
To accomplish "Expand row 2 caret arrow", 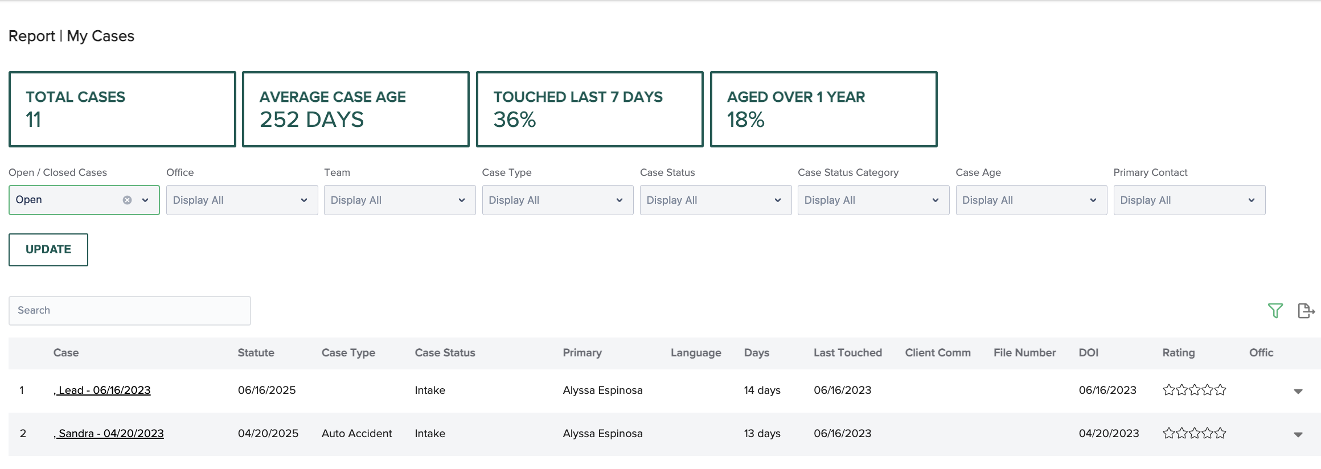I will click(1298, 434).
